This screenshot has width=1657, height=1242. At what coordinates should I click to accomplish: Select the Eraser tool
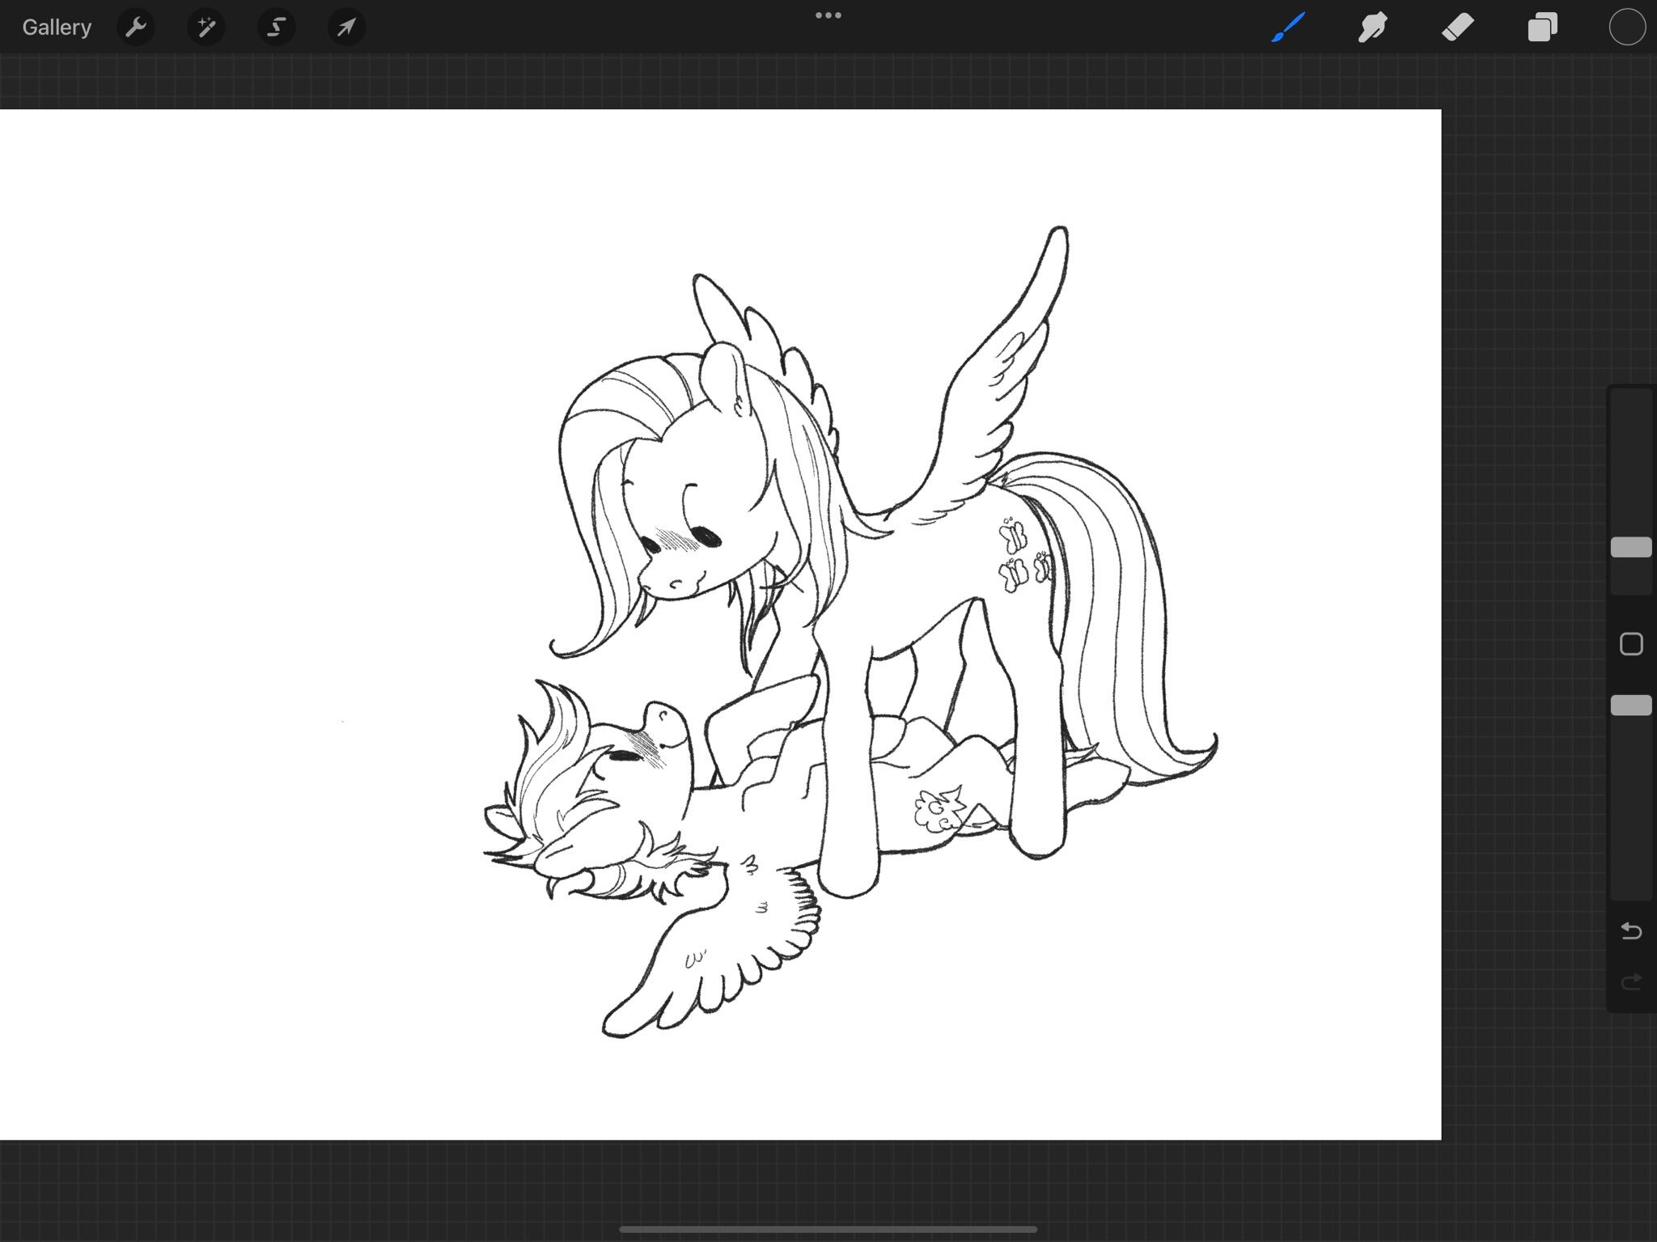pyautogui.click(x=1457, y=28)
